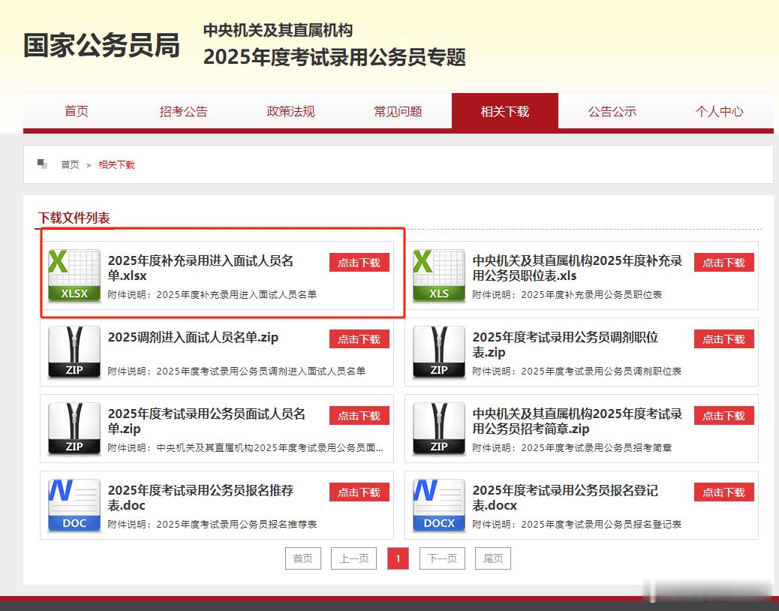Screen dimensions: 779x611
Task: Click ZIP icon for 公务员调剂职位表
Action: tap(438, 352)
